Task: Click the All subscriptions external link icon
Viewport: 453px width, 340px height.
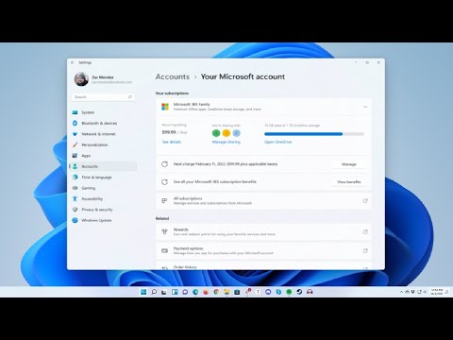Action: click(365, 201)
